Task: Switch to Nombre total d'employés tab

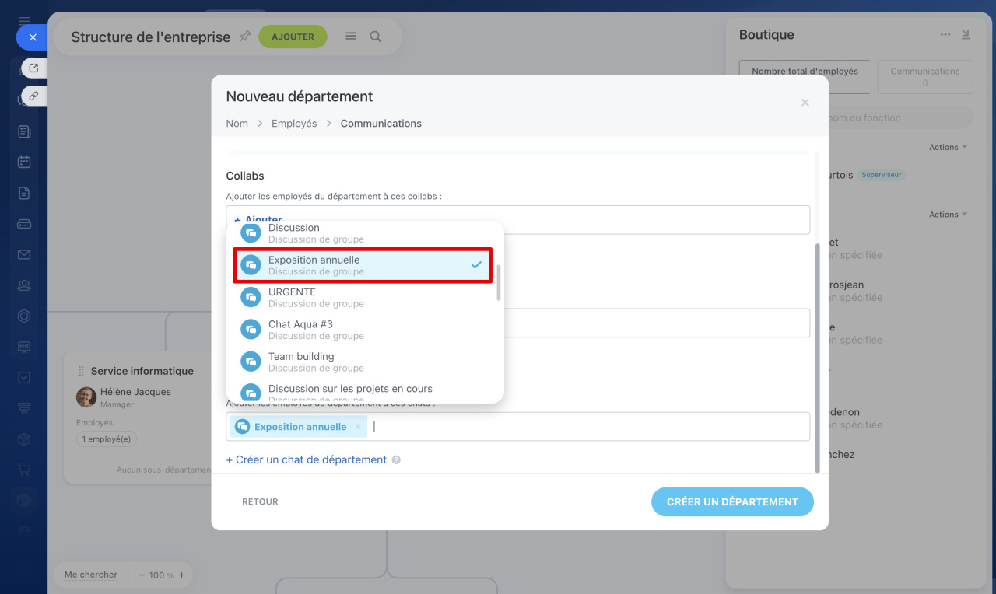Action: [x=805, y=77]
